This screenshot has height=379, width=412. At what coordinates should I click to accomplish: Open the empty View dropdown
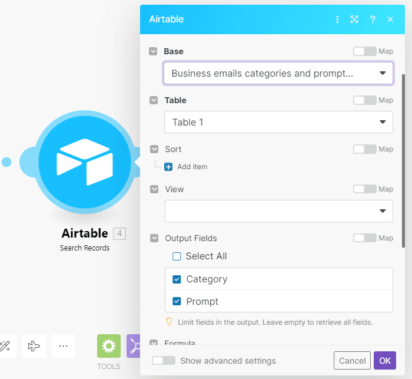point(278,211)
